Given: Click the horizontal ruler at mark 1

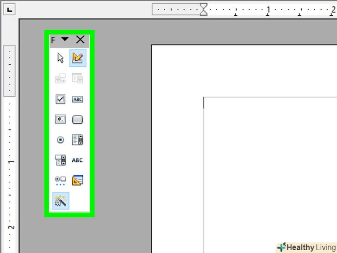Looking at the screenshot, I should pyautogui.click(x=268, y=10).
